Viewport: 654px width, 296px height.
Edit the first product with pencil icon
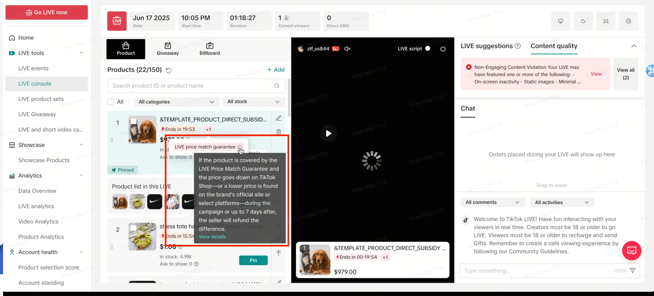point(278,118)
